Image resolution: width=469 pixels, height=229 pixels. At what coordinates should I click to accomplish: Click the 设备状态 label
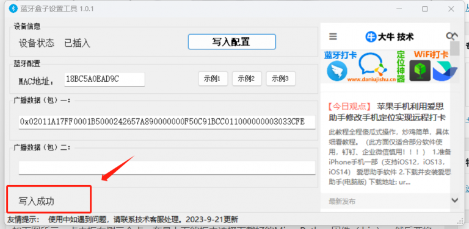37,43
